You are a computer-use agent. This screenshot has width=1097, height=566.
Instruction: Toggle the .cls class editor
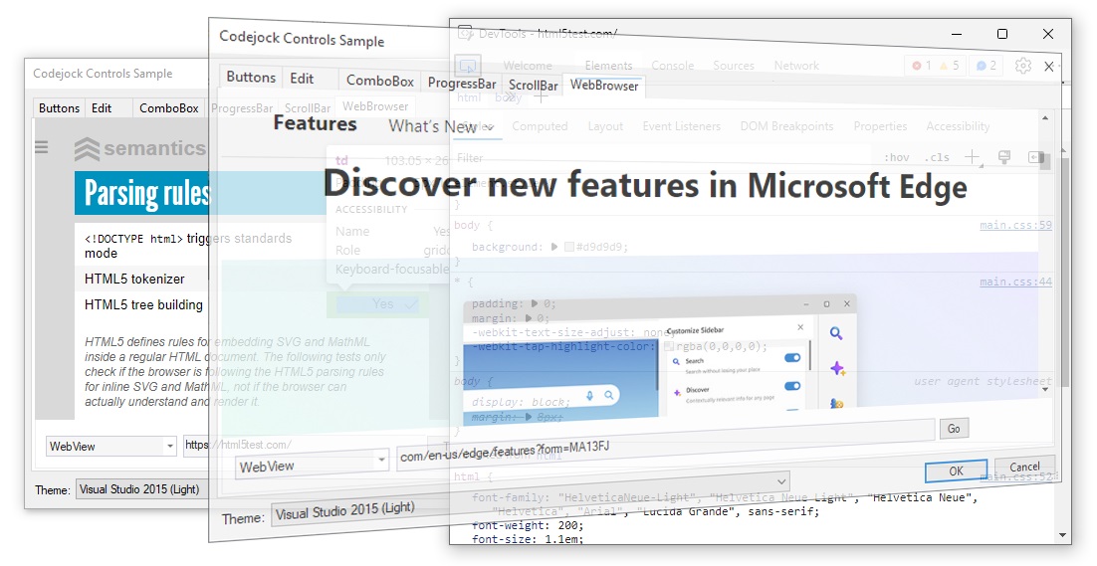tap(937, 157)
